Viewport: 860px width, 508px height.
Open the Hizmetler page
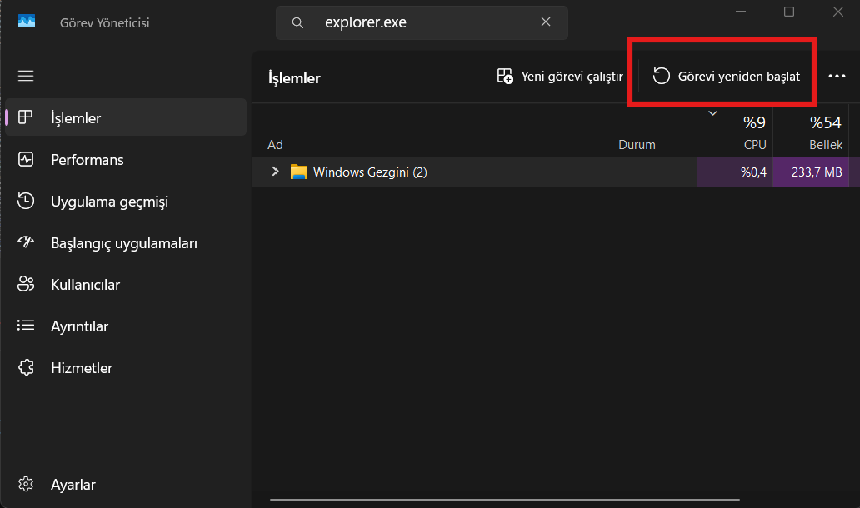pos(126,368)
